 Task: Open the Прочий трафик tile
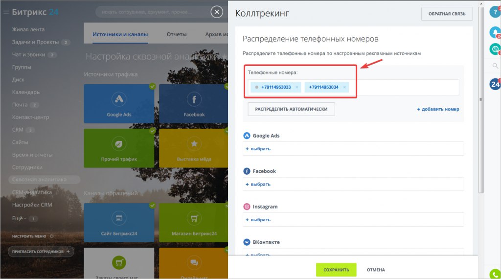coord(119,148)
